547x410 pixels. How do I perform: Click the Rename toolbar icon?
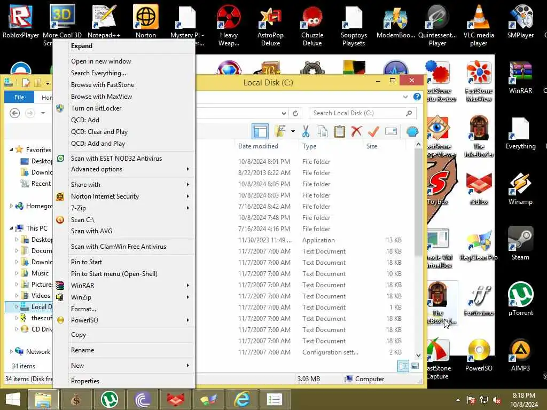pyautogui.click(x=390, y=131)
